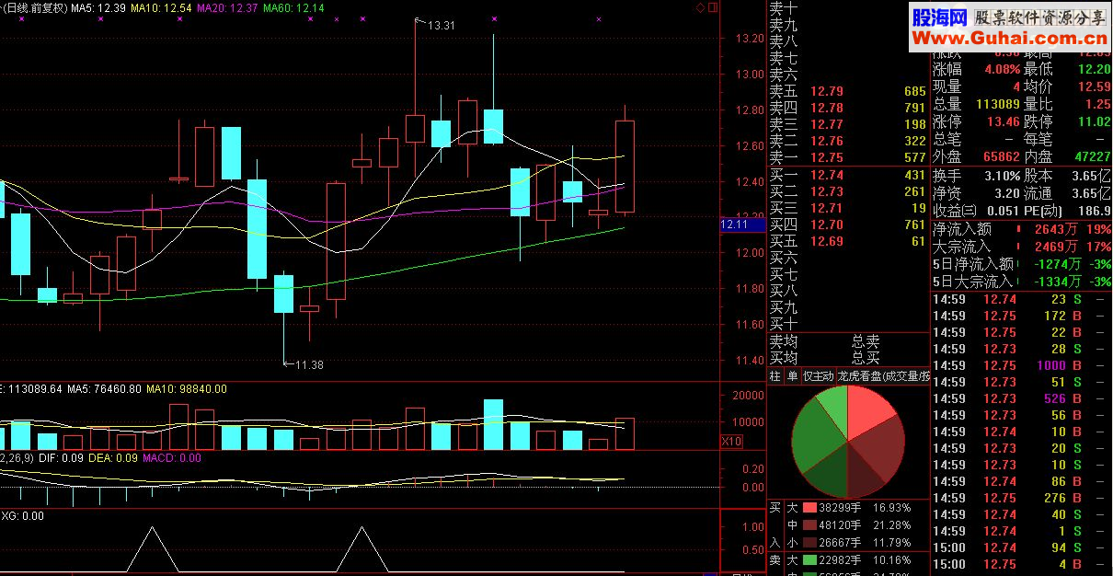Click the 净流入额 value 2643万
This screenshot has width=1113, height=576.
(x=1056, y=229)
